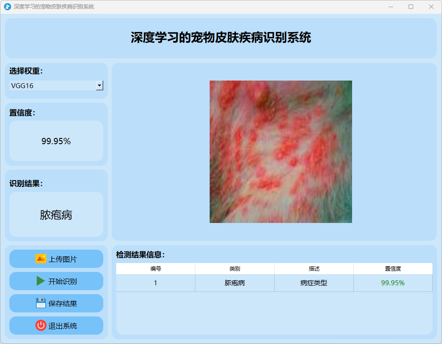Image resolution: width=442 pixels, height=344 pixels.
Task: Select the VGG16 model combo box
Action: (56, 85)
